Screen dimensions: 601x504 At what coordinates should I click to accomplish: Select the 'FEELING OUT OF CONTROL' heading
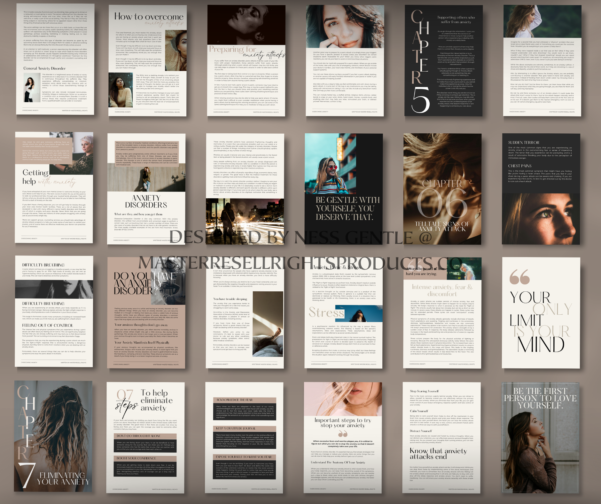point(47,325)
